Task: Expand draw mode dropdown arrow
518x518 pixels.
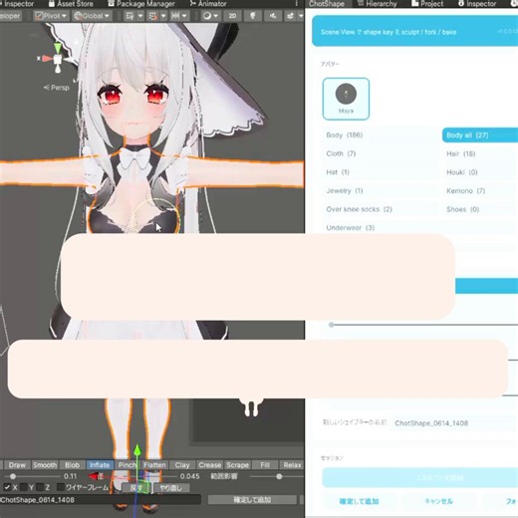Action: [216, 16]
